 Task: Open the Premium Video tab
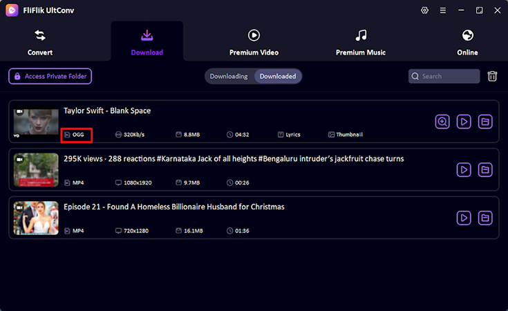point(254,42)
